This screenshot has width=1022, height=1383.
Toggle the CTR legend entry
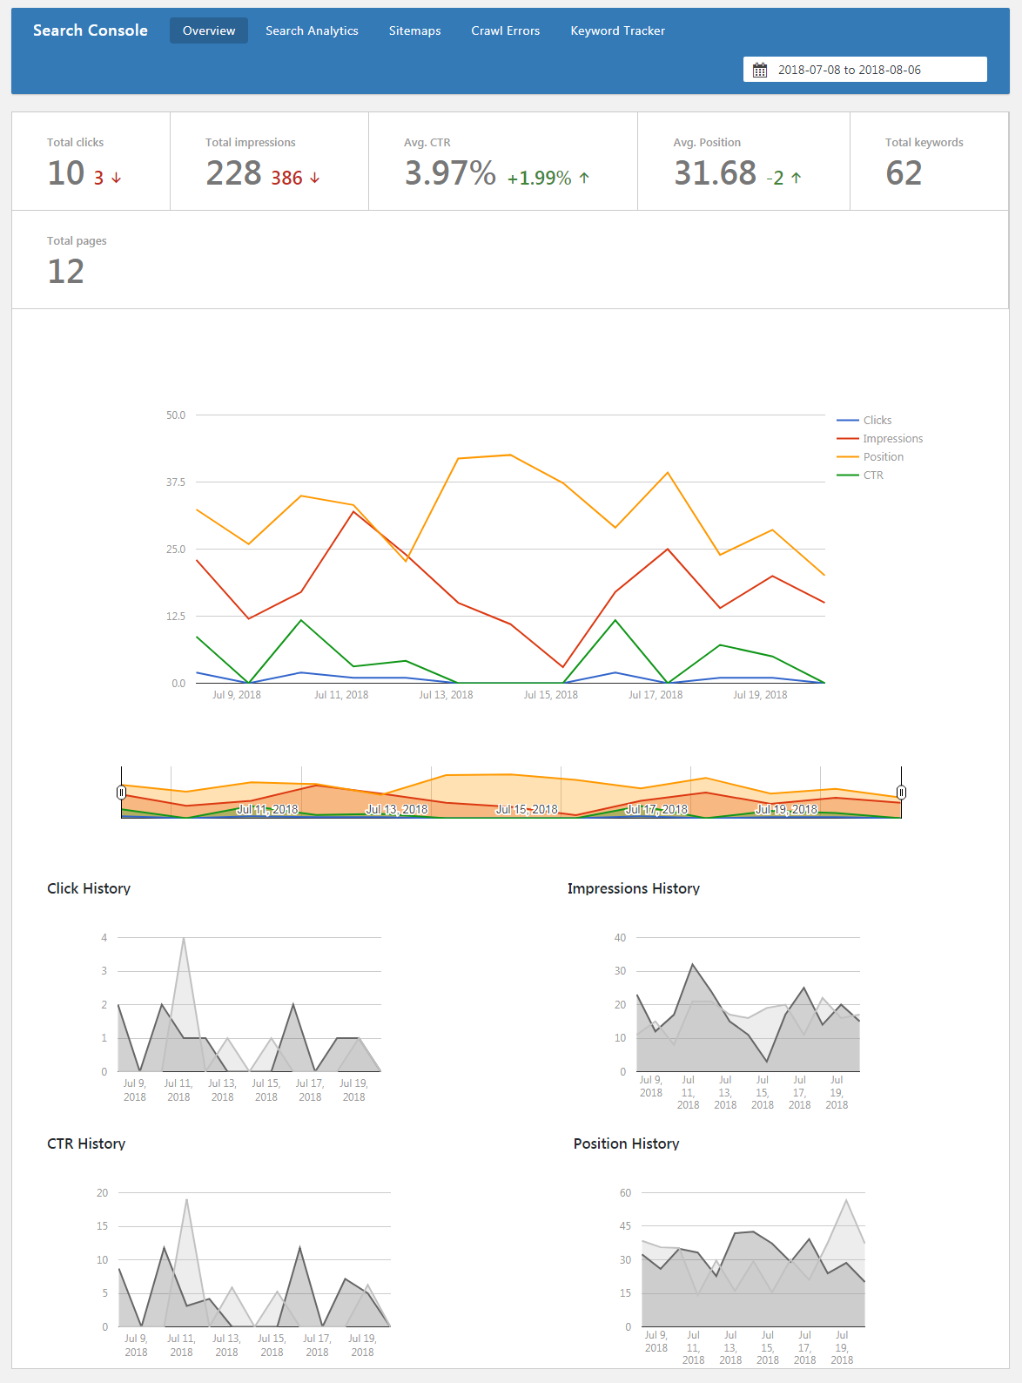[873, 476]
